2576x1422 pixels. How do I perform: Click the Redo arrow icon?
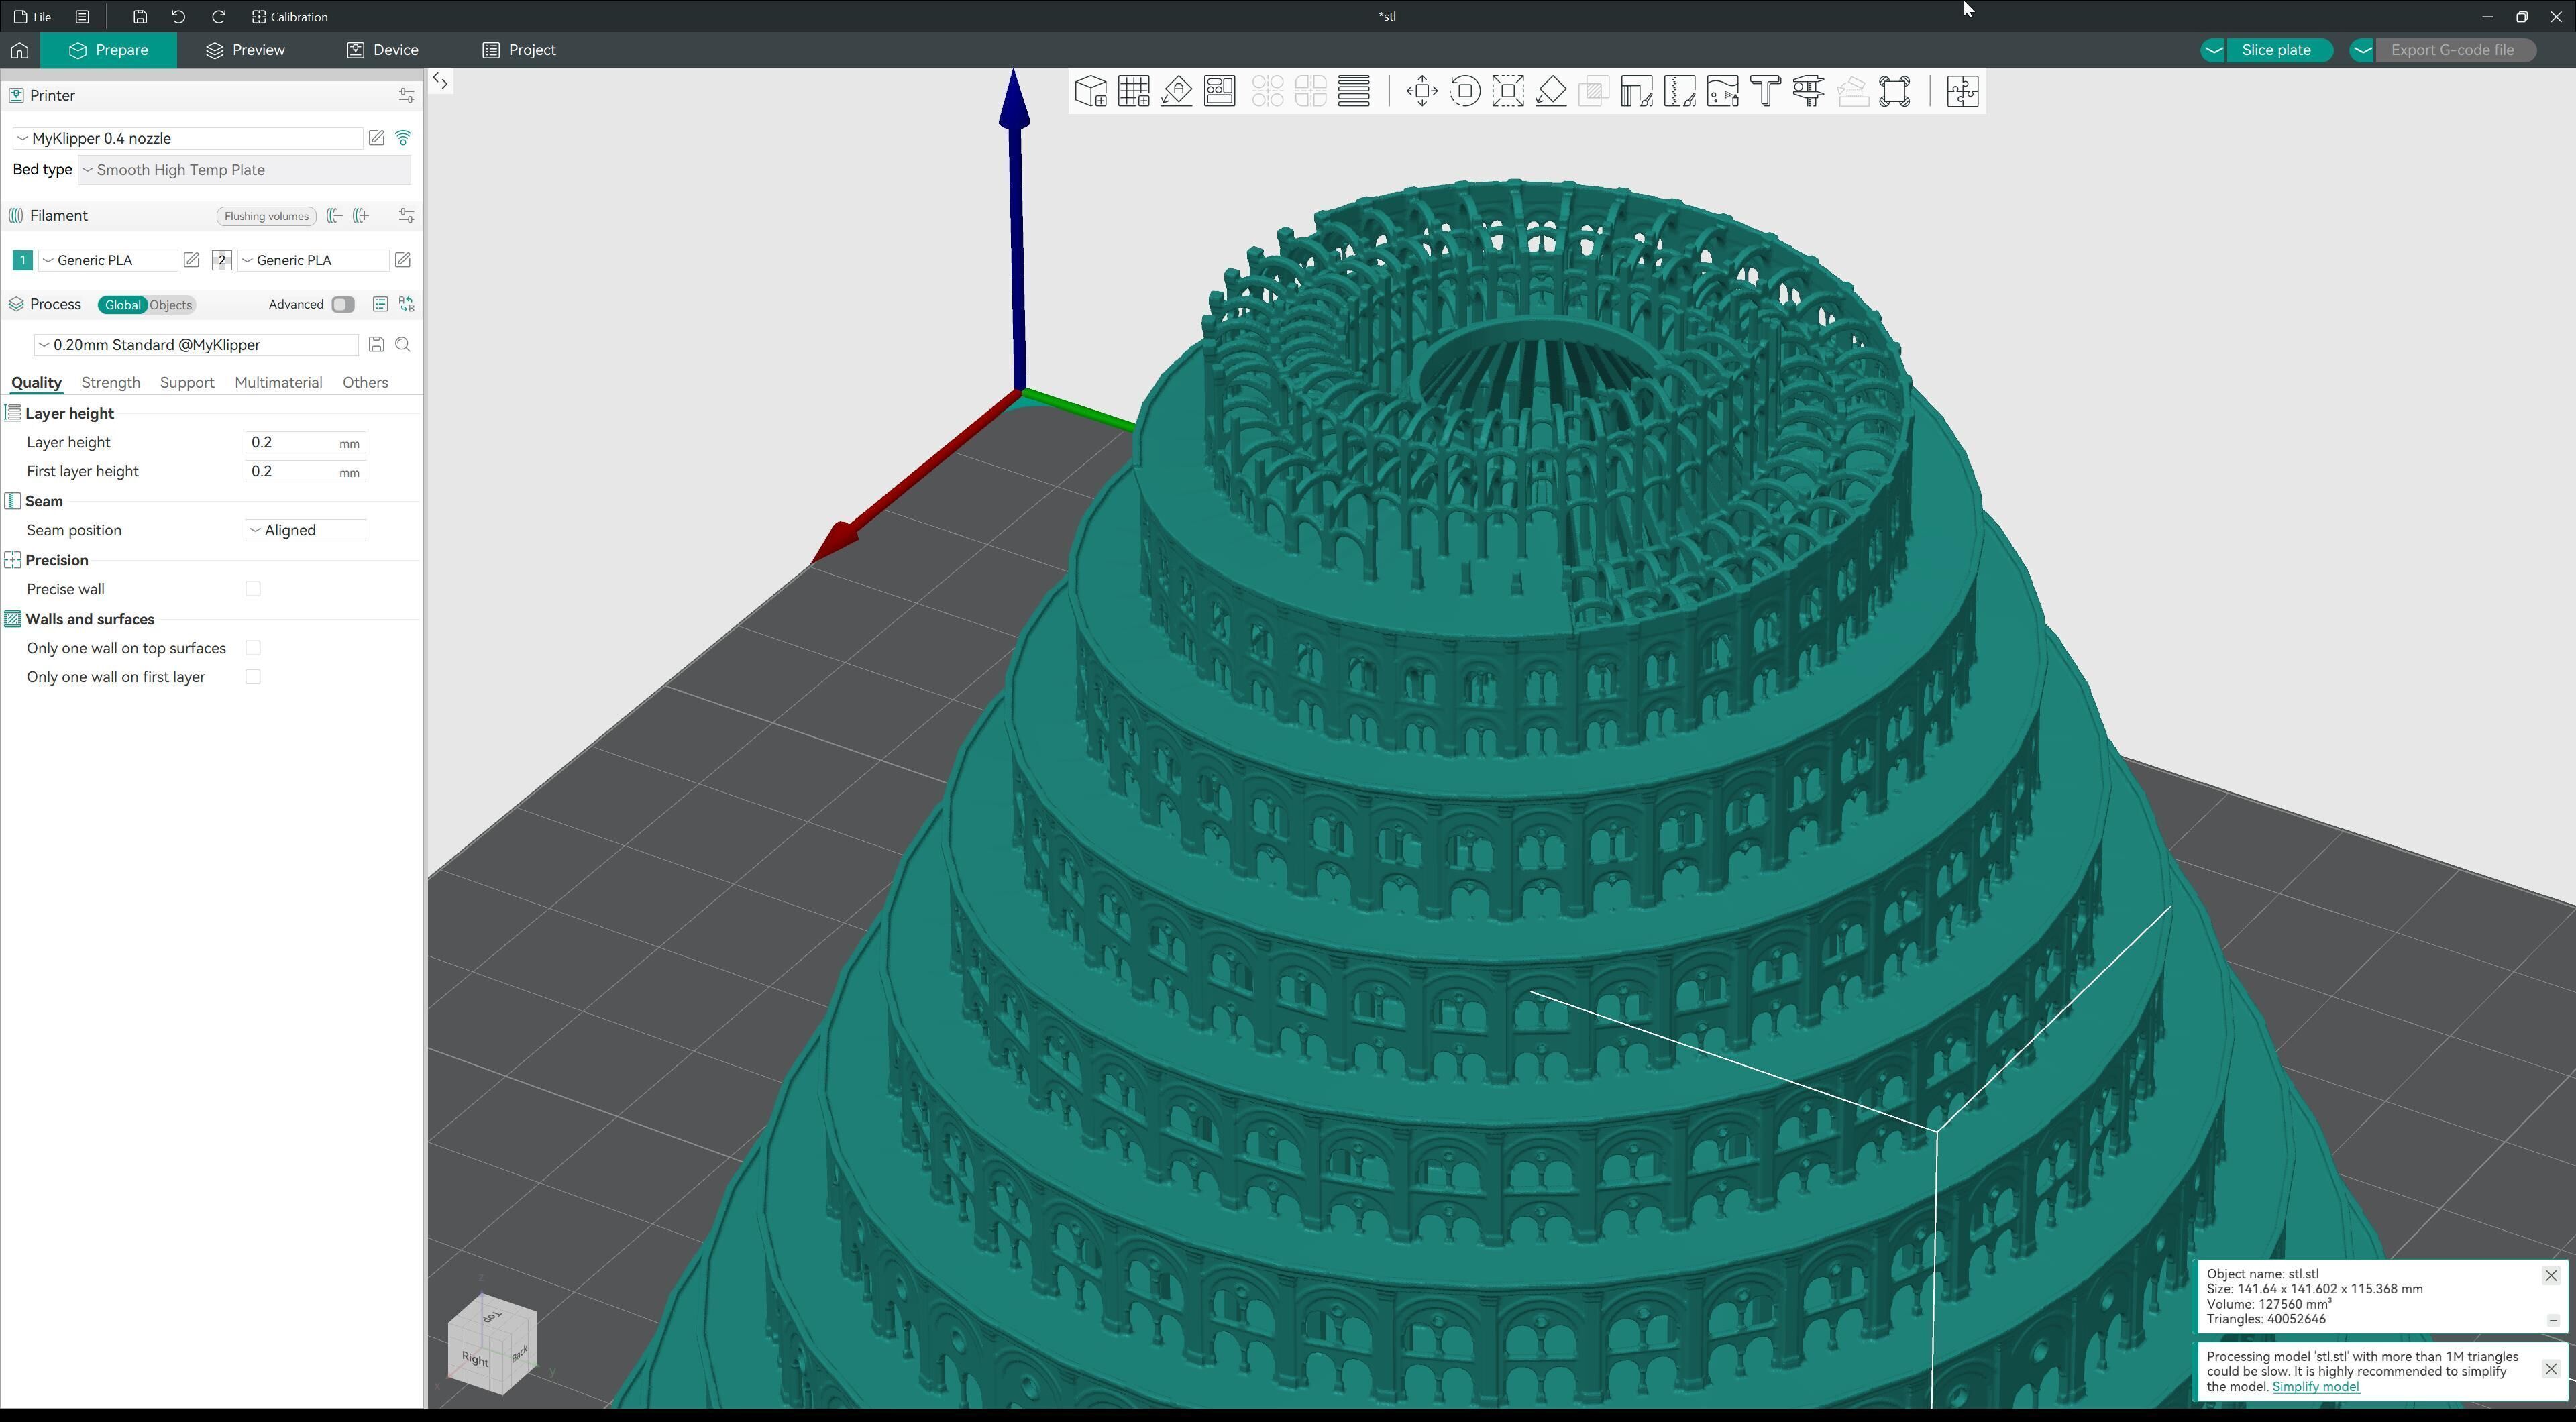click(x=218, y=17)
